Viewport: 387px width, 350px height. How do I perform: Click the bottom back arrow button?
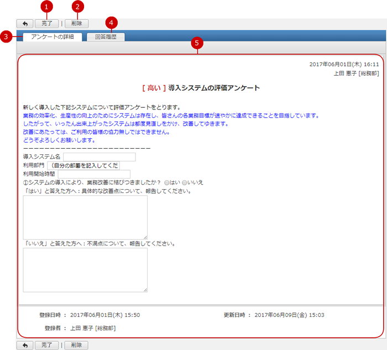tap(25, 345)
